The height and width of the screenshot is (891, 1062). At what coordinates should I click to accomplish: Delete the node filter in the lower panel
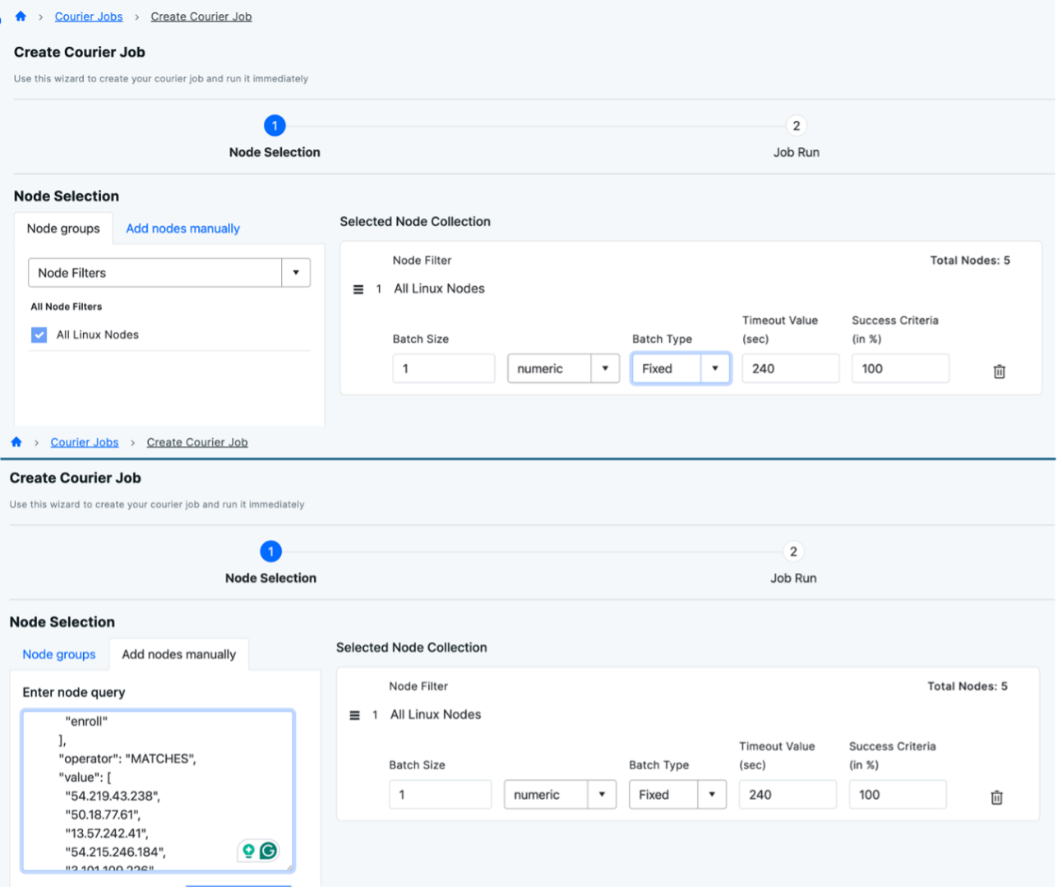point(996,797)
